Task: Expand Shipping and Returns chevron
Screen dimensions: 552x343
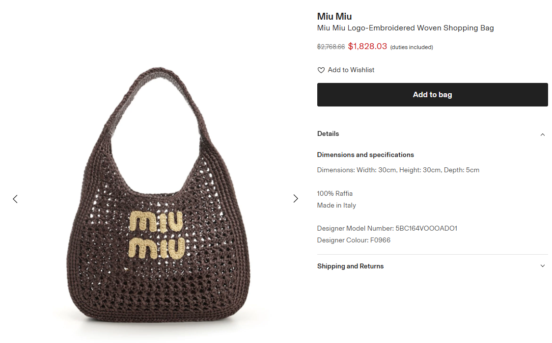Action: (542, 266)
